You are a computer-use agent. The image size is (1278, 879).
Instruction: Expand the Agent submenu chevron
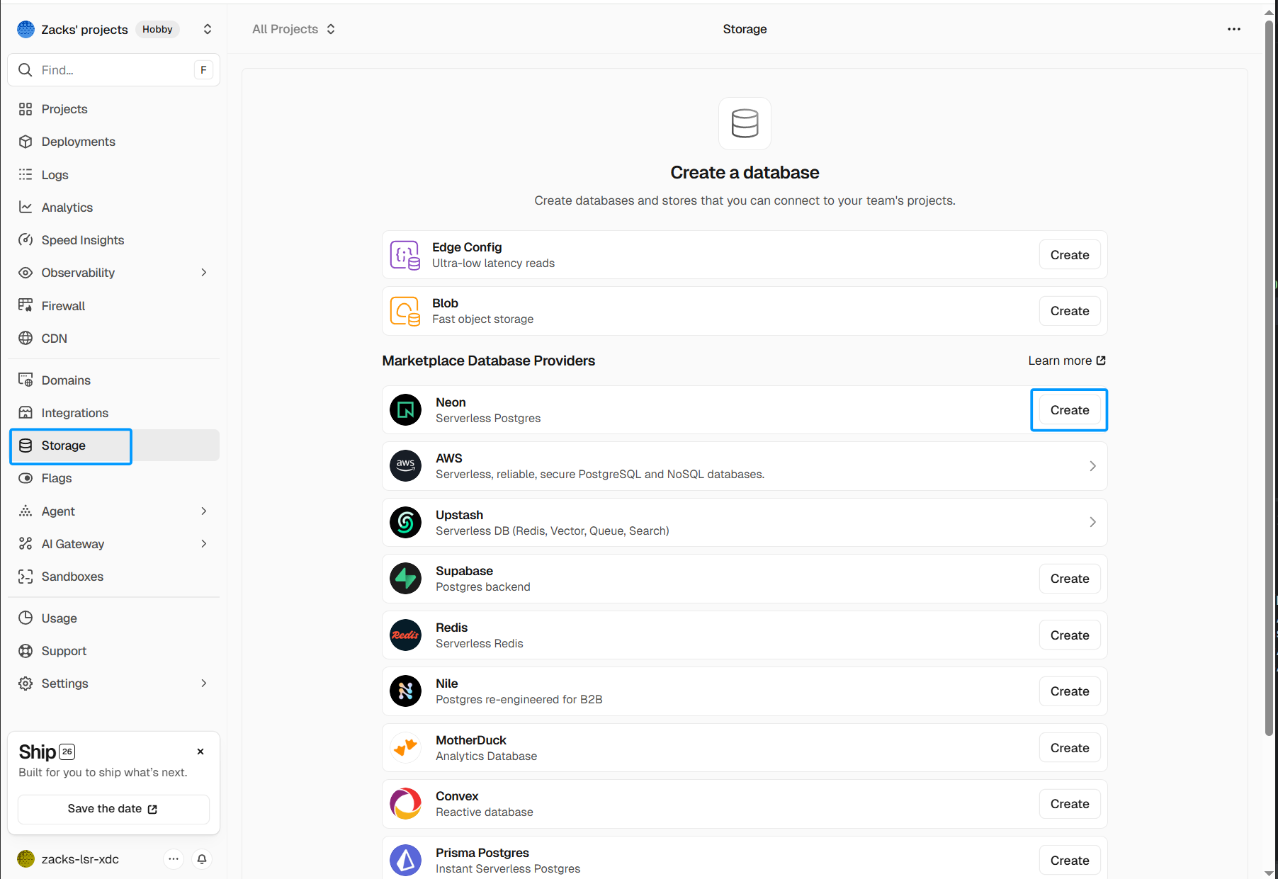[x=204, y=511]
